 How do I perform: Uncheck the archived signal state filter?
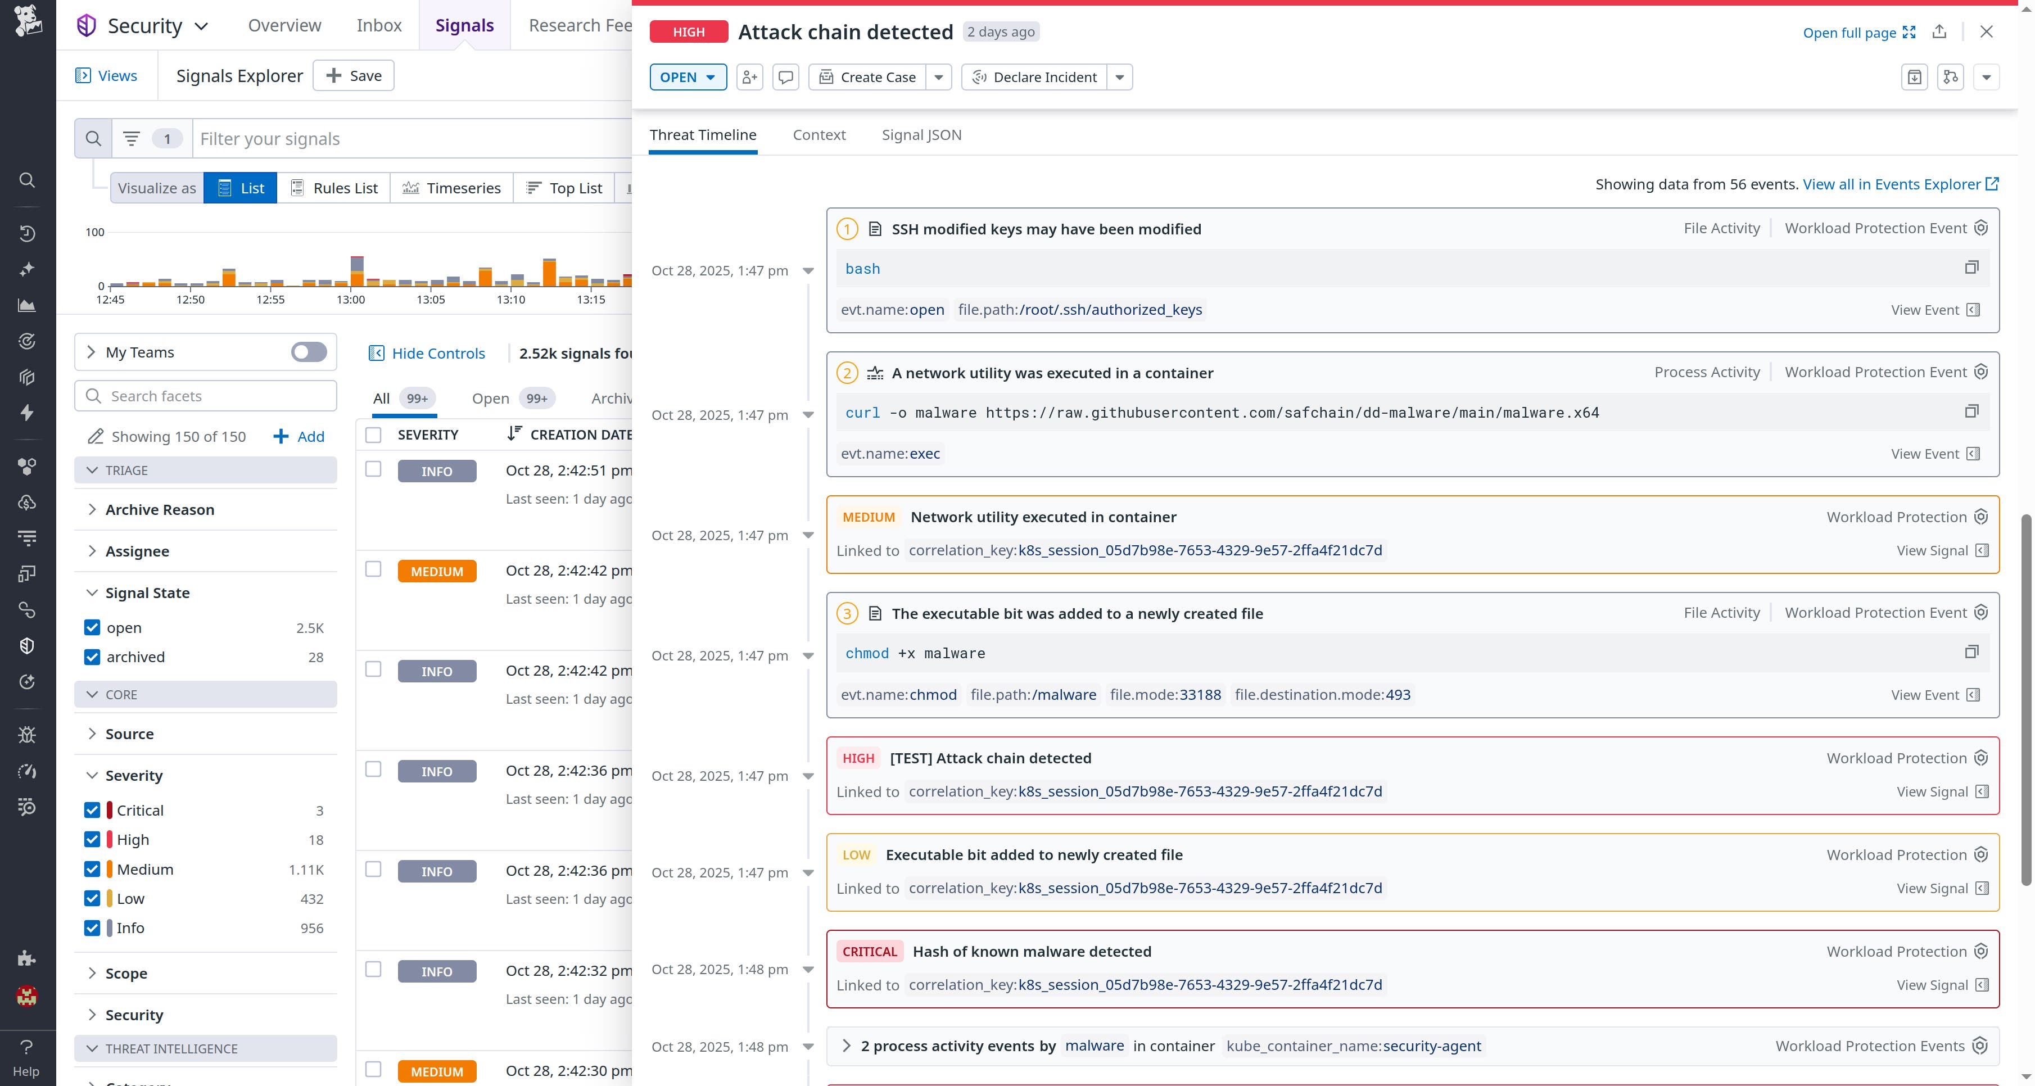click(92, 657)
